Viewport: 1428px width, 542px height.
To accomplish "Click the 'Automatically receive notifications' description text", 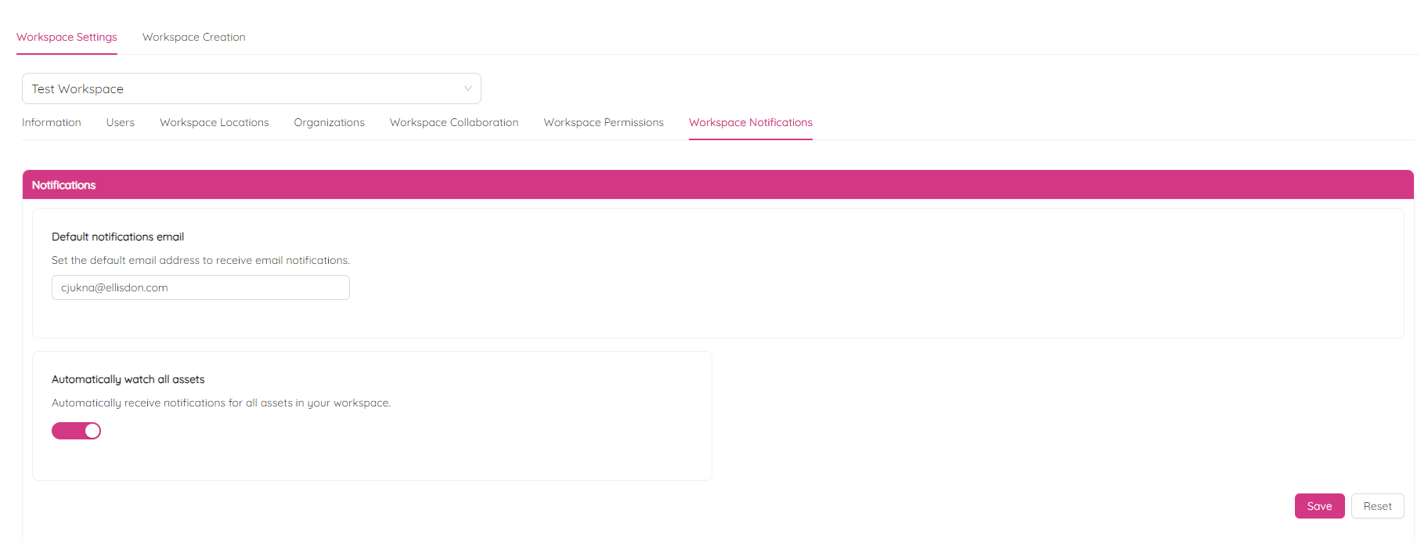I will point(221,403).
